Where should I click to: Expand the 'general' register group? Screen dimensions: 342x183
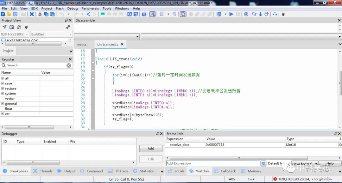[x=3, y=104]
